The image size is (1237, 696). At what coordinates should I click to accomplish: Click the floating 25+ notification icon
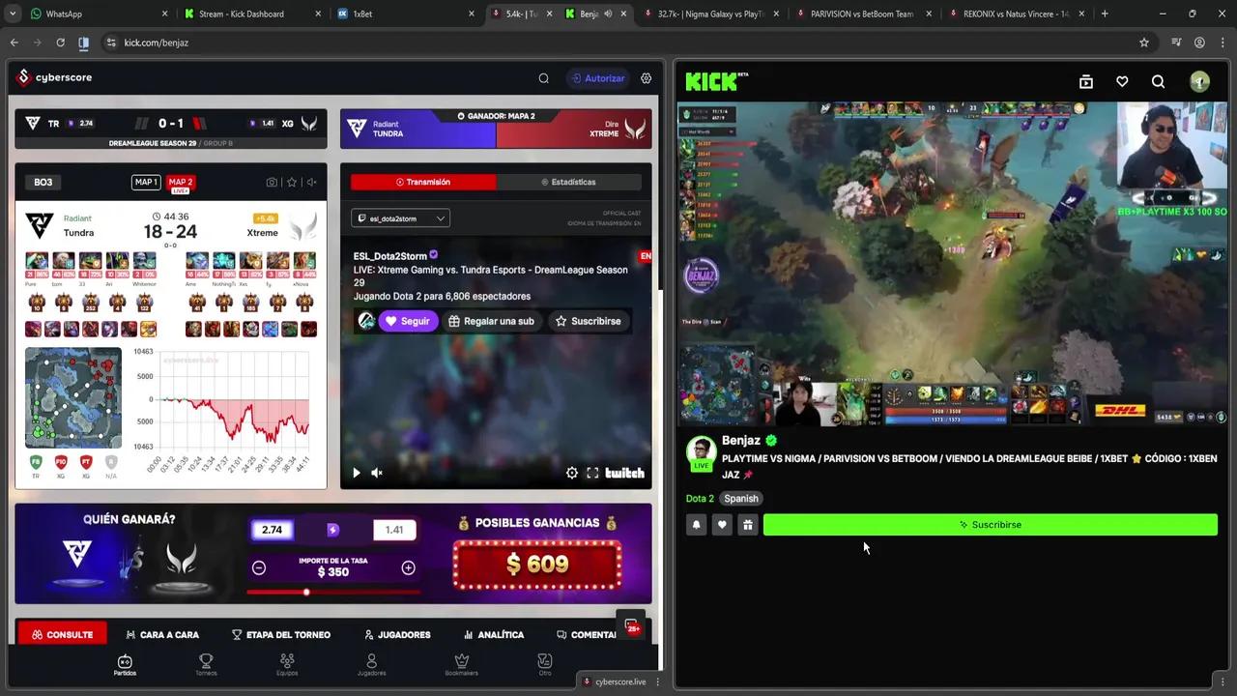(633, 626)
